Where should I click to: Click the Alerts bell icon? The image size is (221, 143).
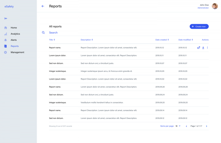pos(6,40)
